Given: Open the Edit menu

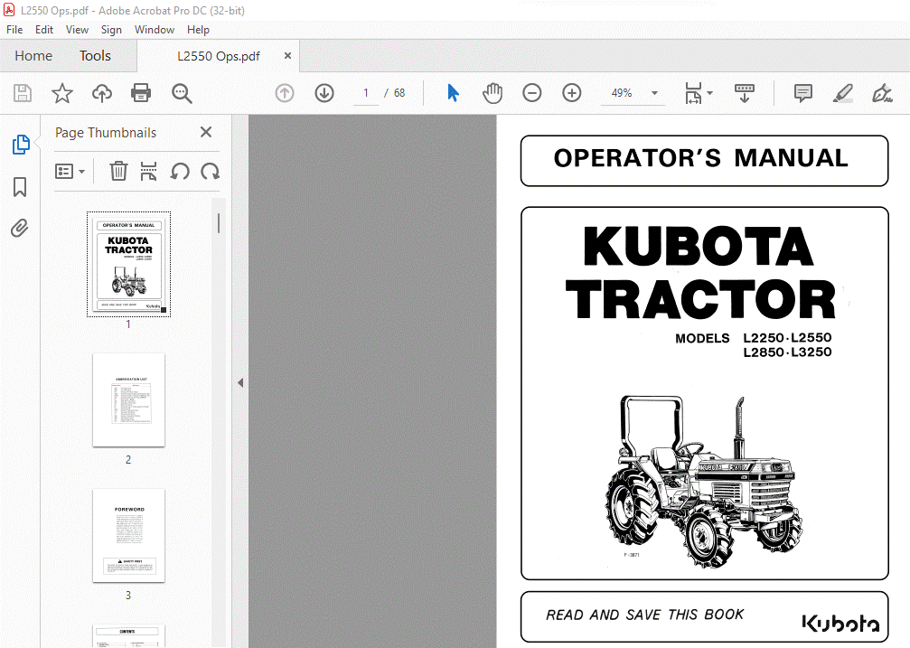Looking at the screenshot, I should pyautogui.click(x=44, y=30).
